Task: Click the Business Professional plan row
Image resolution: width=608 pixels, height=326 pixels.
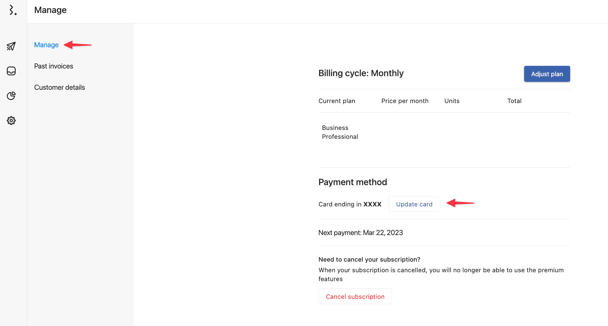Action: pyautogui.click(x=340, y=132)
